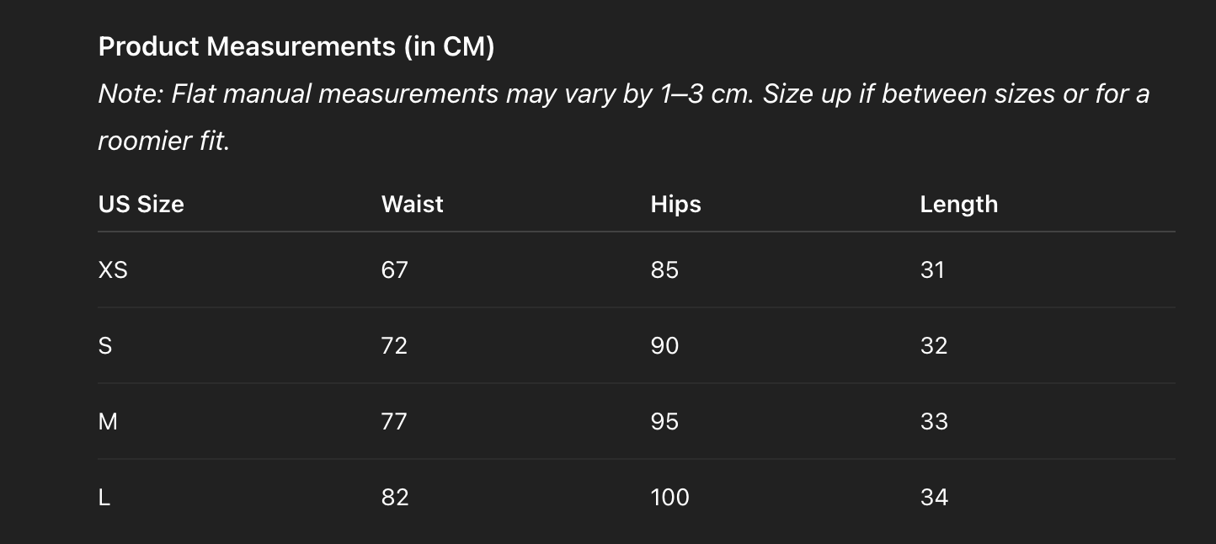Screen dimensions: 1216x544
Task: Select the Length column header
Action: 958,204
